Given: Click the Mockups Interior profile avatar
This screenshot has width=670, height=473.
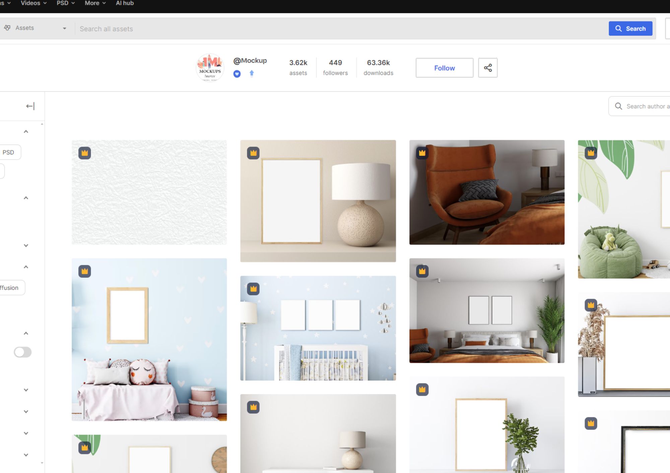Looking at the screenshot, I should click(x=210, y=68).
